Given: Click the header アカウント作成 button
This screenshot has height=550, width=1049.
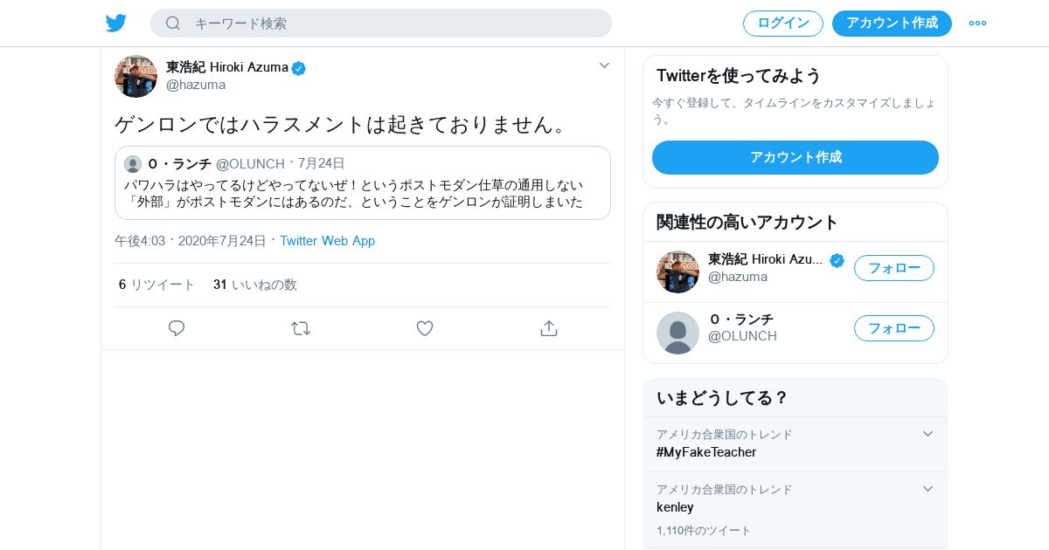Looking at the screenshot, I should coord(892,23).
